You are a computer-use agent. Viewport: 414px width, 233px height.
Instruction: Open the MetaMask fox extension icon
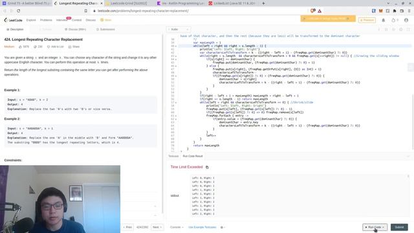click(x=381, y=11)
